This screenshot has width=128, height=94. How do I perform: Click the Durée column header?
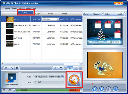(65, 14)
